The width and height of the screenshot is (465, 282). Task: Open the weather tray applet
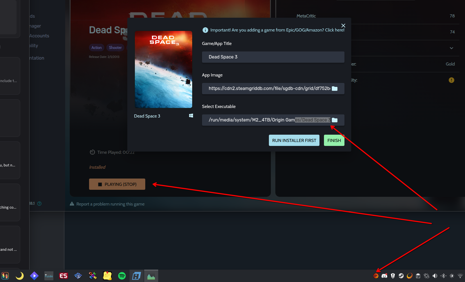pyautogui.click(x=427, y=276)
